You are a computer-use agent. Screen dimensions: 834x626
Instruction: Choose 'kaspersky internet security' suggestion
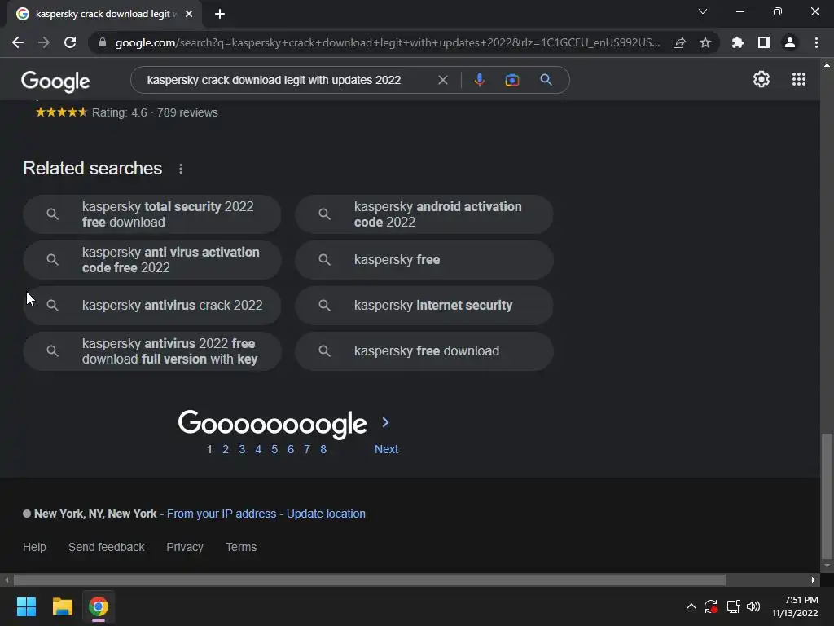424,306
